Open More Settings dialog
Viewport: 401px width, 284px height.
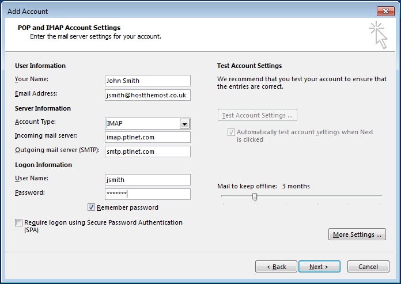point(357,234)
